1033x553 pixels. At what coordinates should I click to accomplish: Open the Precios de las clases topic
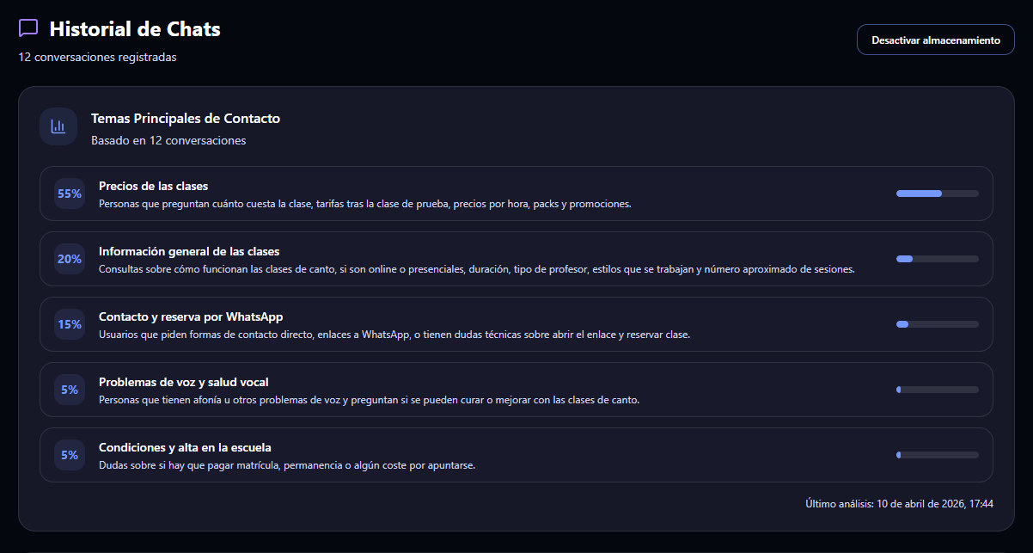tap(516, 194)
